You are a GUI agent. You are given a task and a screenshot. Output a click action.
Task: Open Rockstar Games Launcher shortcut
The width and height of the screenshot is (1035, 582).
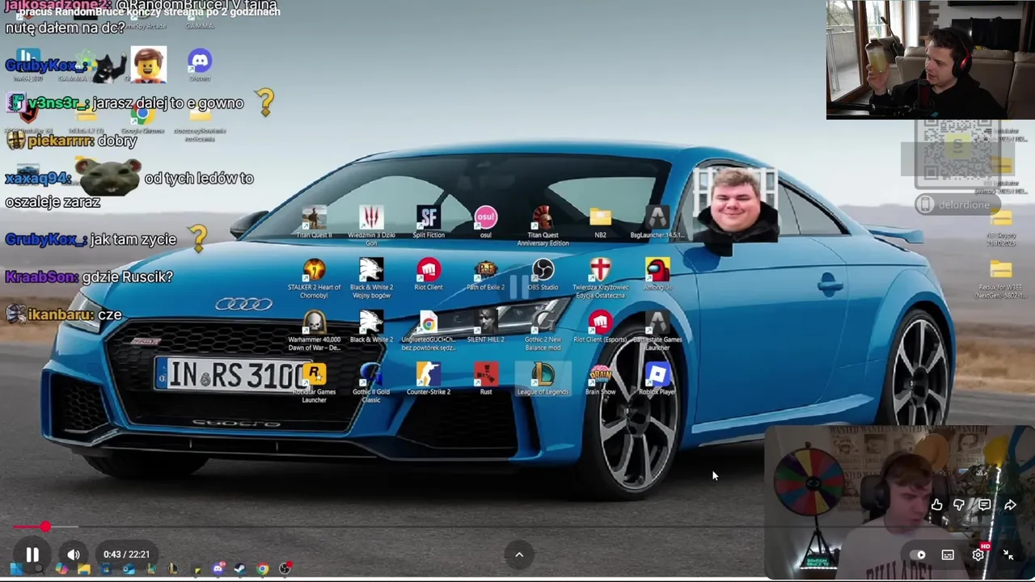point(314,383)
